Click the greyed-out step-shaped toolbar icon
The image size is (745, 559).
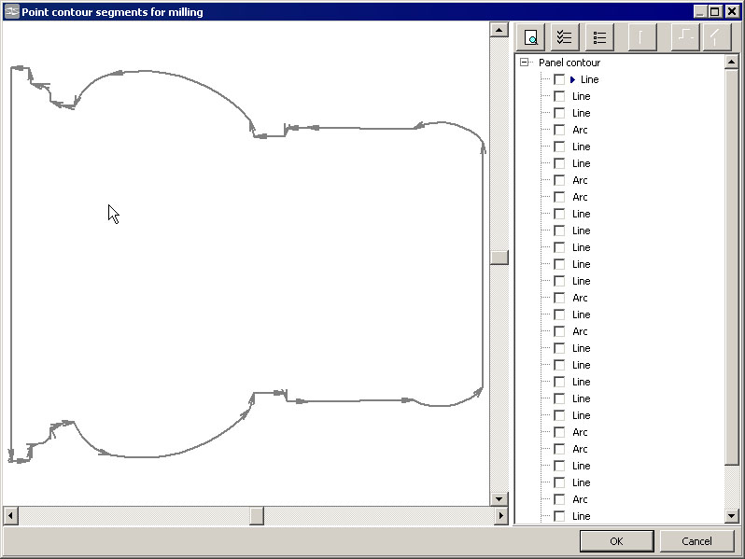click(x=685, y=37)
